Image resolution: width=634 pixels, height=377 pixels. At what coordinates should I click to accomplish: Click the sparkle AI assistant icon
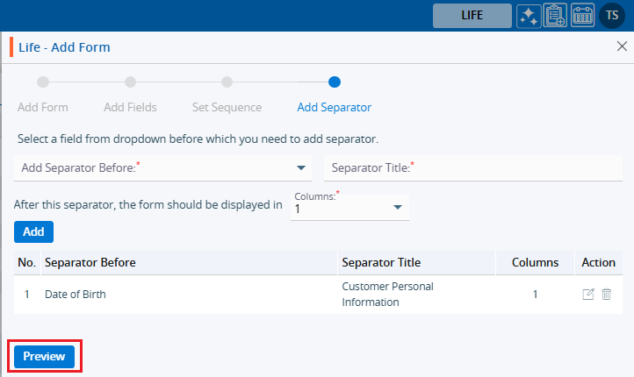(529, 16)
